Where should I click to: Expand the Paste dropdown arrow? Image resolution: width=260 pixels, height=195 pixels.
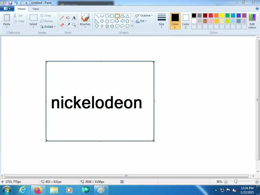tap(7, 27)
